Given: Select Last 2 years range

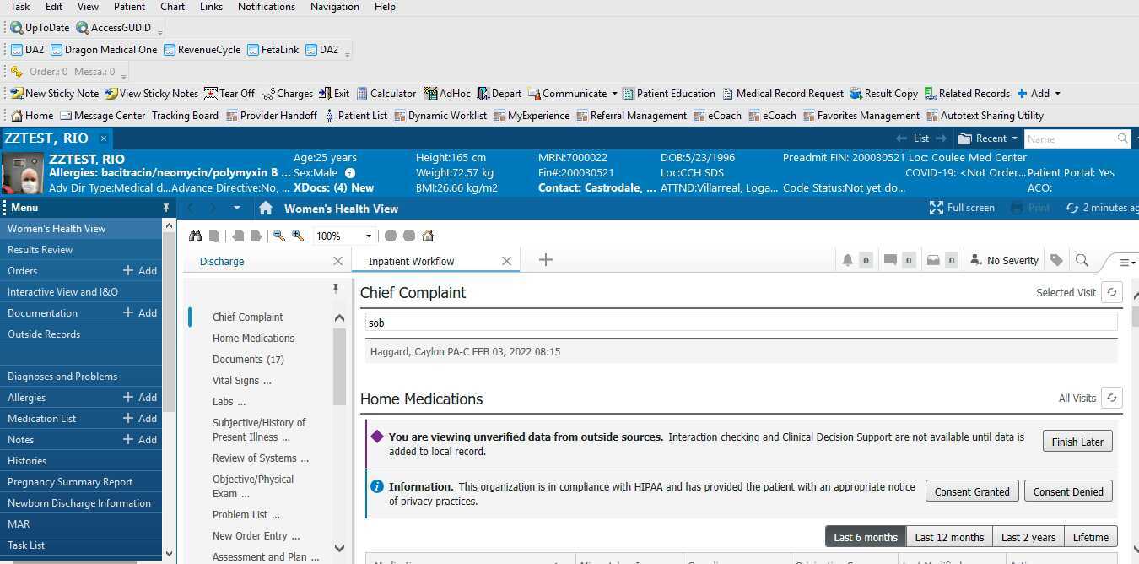Looking at the screenshot, I should (x=1028, y=537).
